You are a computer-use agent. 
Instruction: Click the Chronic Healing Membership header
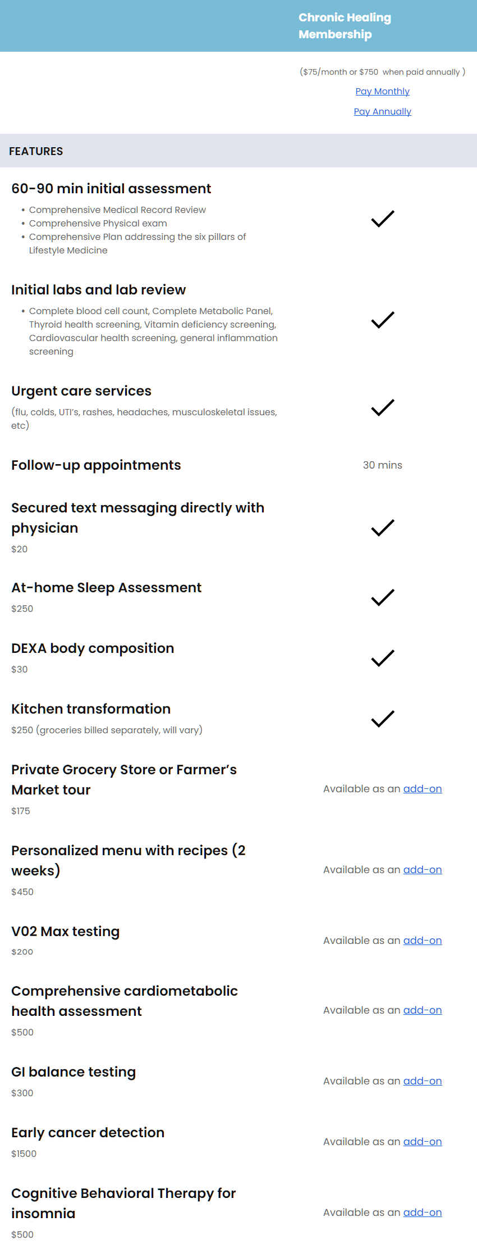click(x=345, y=26)
